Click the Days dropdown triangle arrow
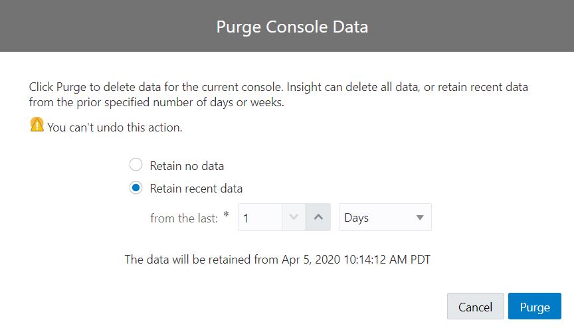This screenshot has height=328, width=574. (420, 218)
